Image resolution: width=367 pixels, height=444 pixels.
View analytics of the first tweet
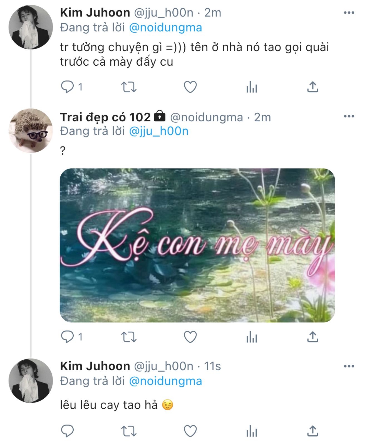point(252,87)
